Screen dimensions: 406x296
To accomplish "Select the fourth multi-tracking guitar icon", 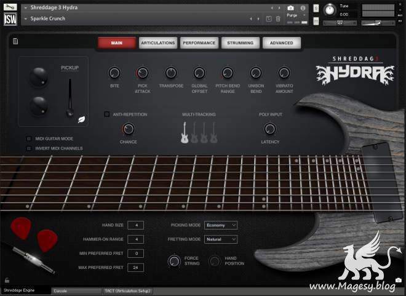I will click(213, 132).
